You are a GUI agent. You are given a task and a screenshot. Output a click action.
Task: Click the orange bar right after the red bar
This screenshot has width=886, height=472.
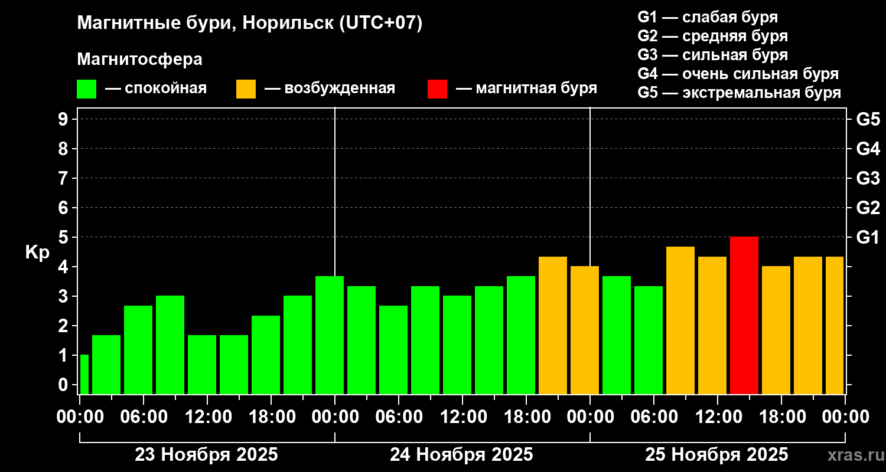[x=776, y=330]
